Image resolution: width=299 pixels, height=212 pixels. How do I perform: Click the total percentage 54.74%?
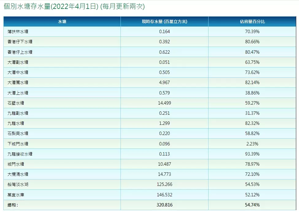click(x=252, y=205)
